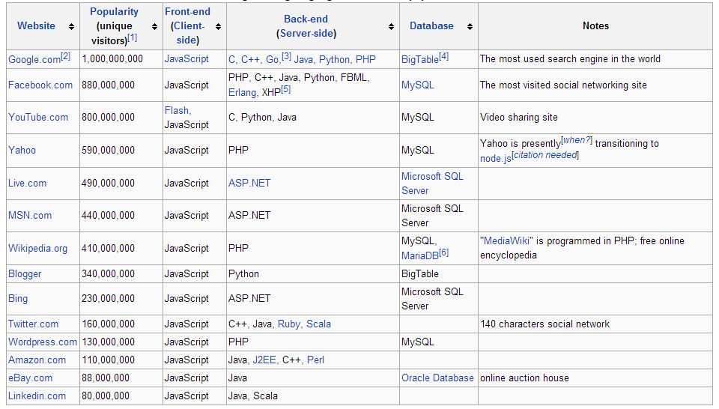The width and height of the screenshot is (719, 409).
Task: Open Go link in Google back-end
Action: coord(272,60)
